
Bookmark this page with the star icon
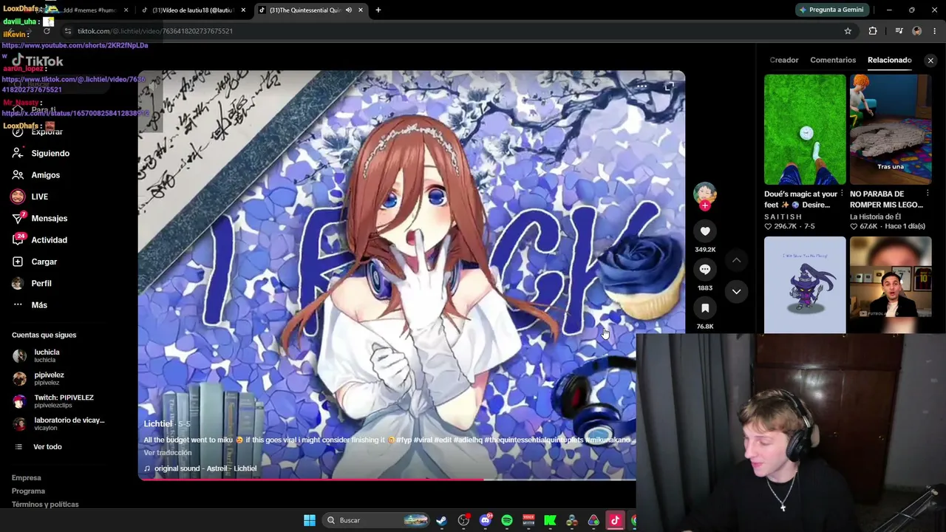click(x=848, y=31)
